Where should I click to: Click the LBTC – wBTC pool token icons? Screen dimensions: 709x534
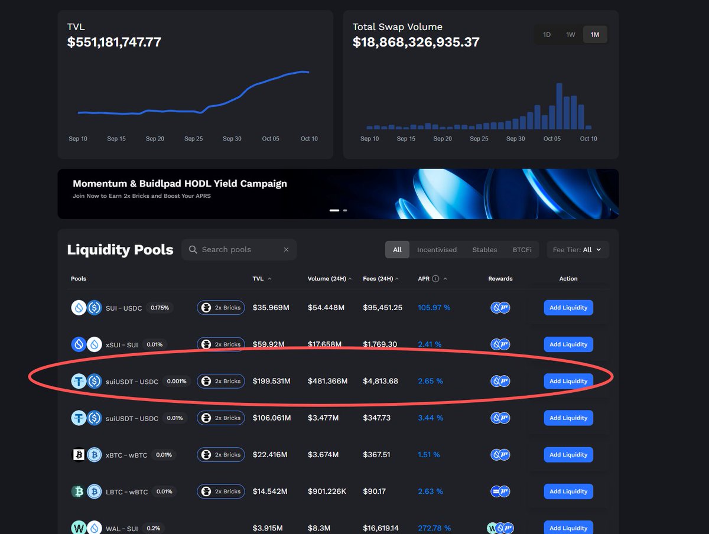pos(86,491)
